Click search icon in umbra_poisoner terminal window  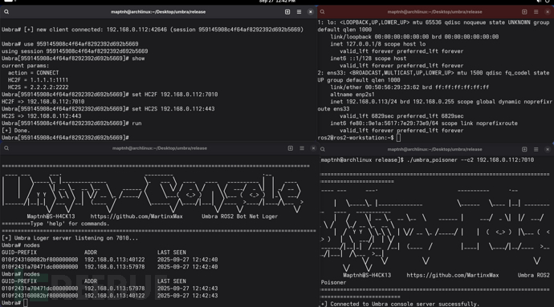[323, 149]
